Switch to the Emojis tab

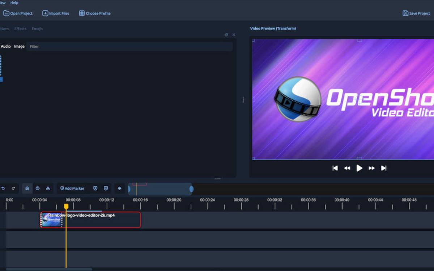pyautogui.click(x=37, y=29)
